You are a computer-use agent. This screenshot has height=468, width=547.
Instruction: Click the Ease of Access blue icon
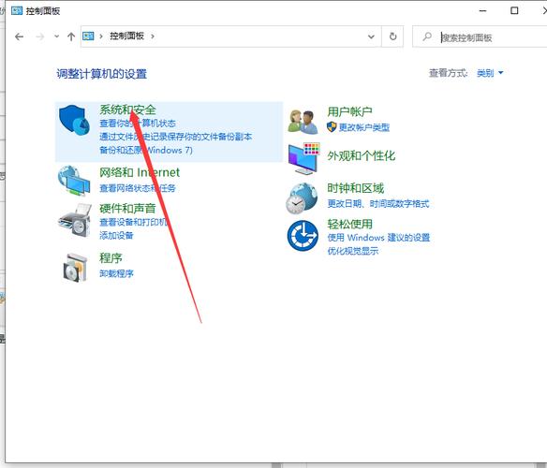(303, 236)
